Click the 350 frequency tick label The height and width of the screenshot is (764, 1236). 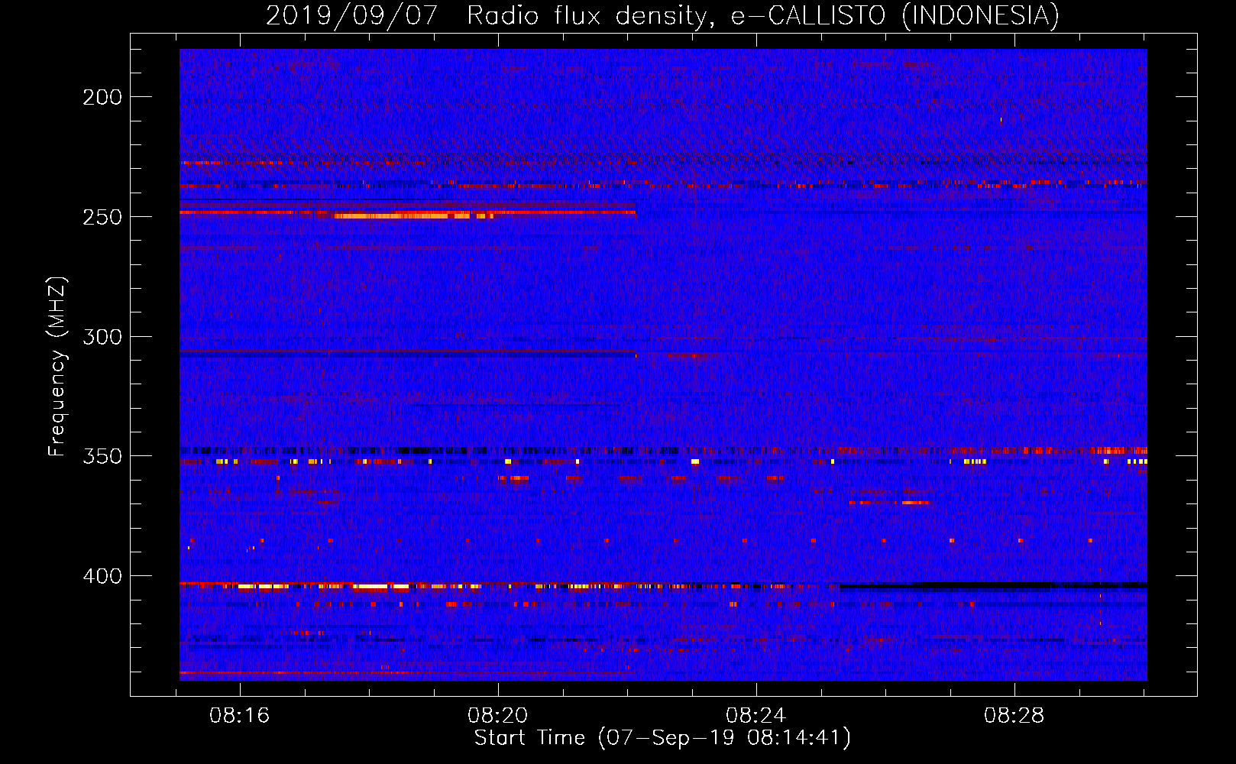102,456
